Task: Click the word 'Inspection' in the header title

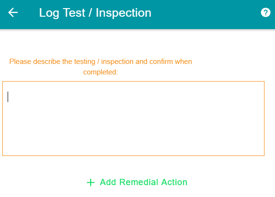Action: click(124, 13)
